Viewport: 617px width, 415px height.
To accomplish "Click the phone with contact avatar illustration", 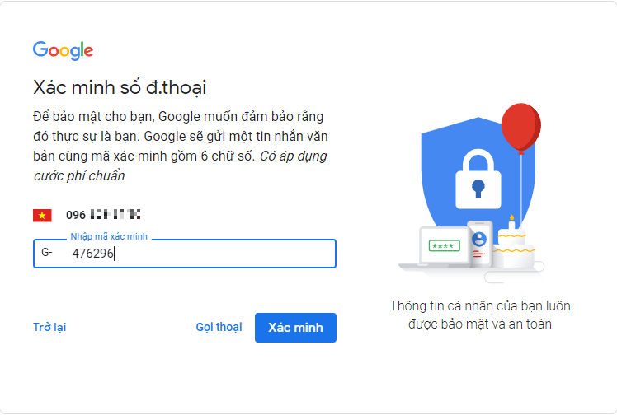I will (x=479, y=242).
